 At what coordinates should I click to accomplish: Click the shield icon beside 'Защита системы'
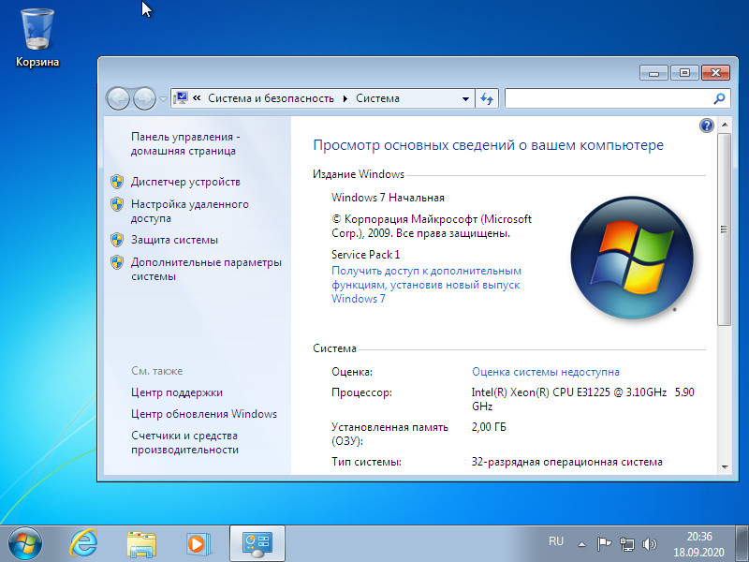(x=117, y=240)
